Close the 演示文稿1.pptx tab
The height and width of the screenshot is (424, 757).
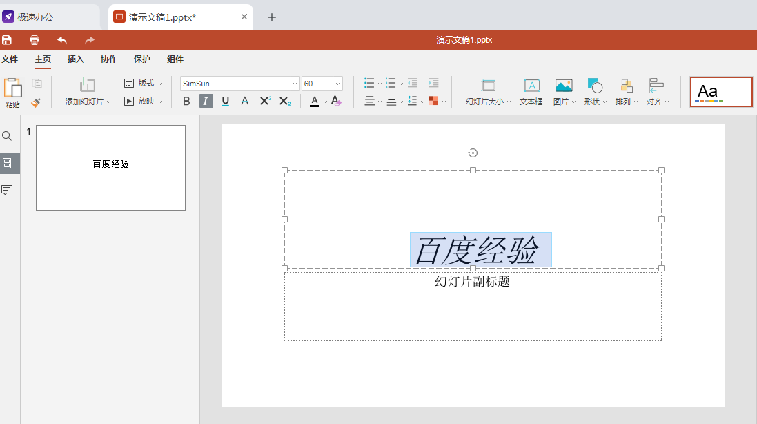click(x=244, y=17)
